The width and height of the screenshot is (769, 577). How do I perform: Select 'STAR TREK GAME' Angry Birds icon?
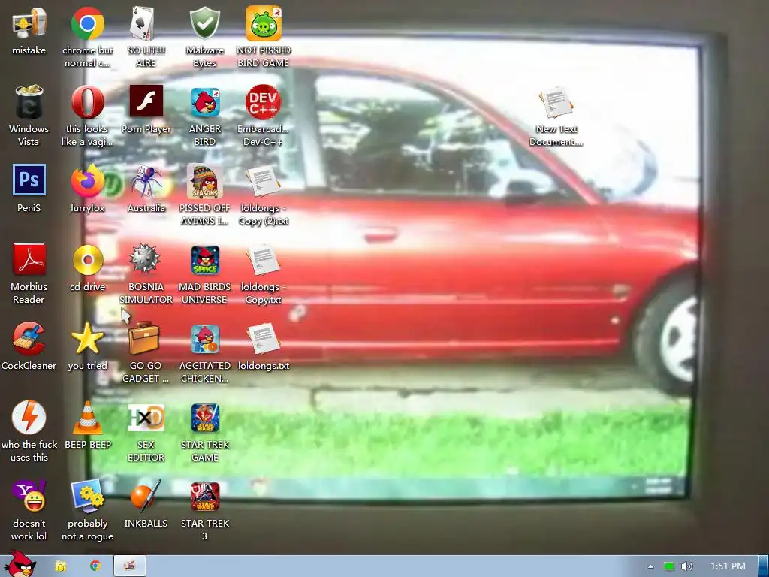[x=205, y=418]
